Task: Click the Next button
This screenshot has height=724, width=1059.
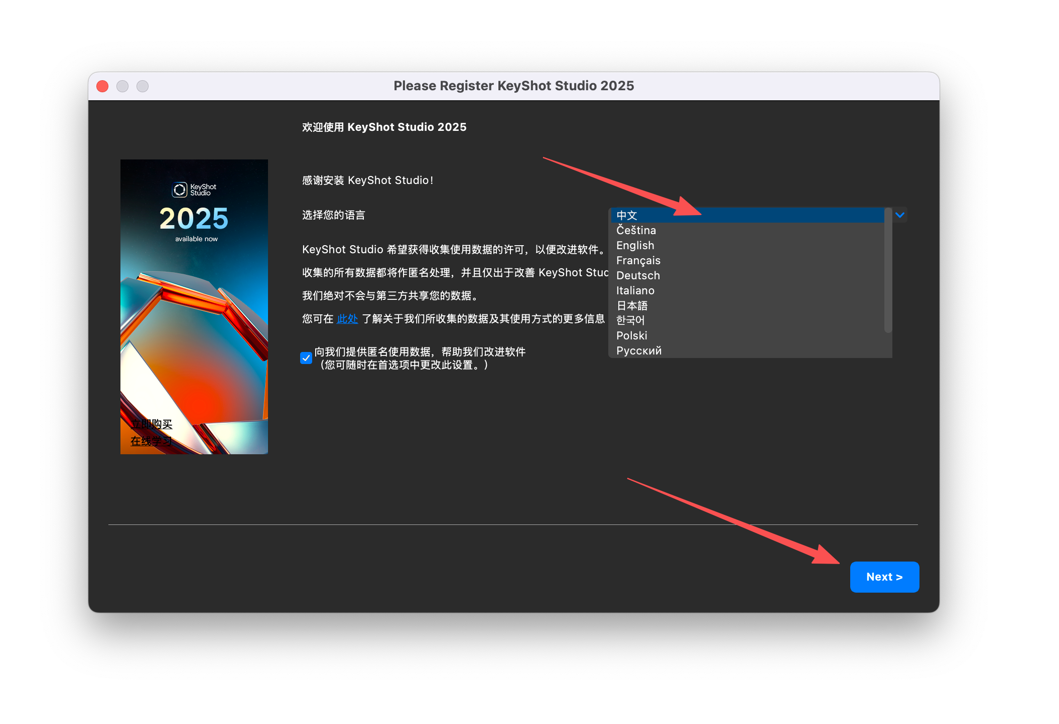Action: [x=884, y=577]
